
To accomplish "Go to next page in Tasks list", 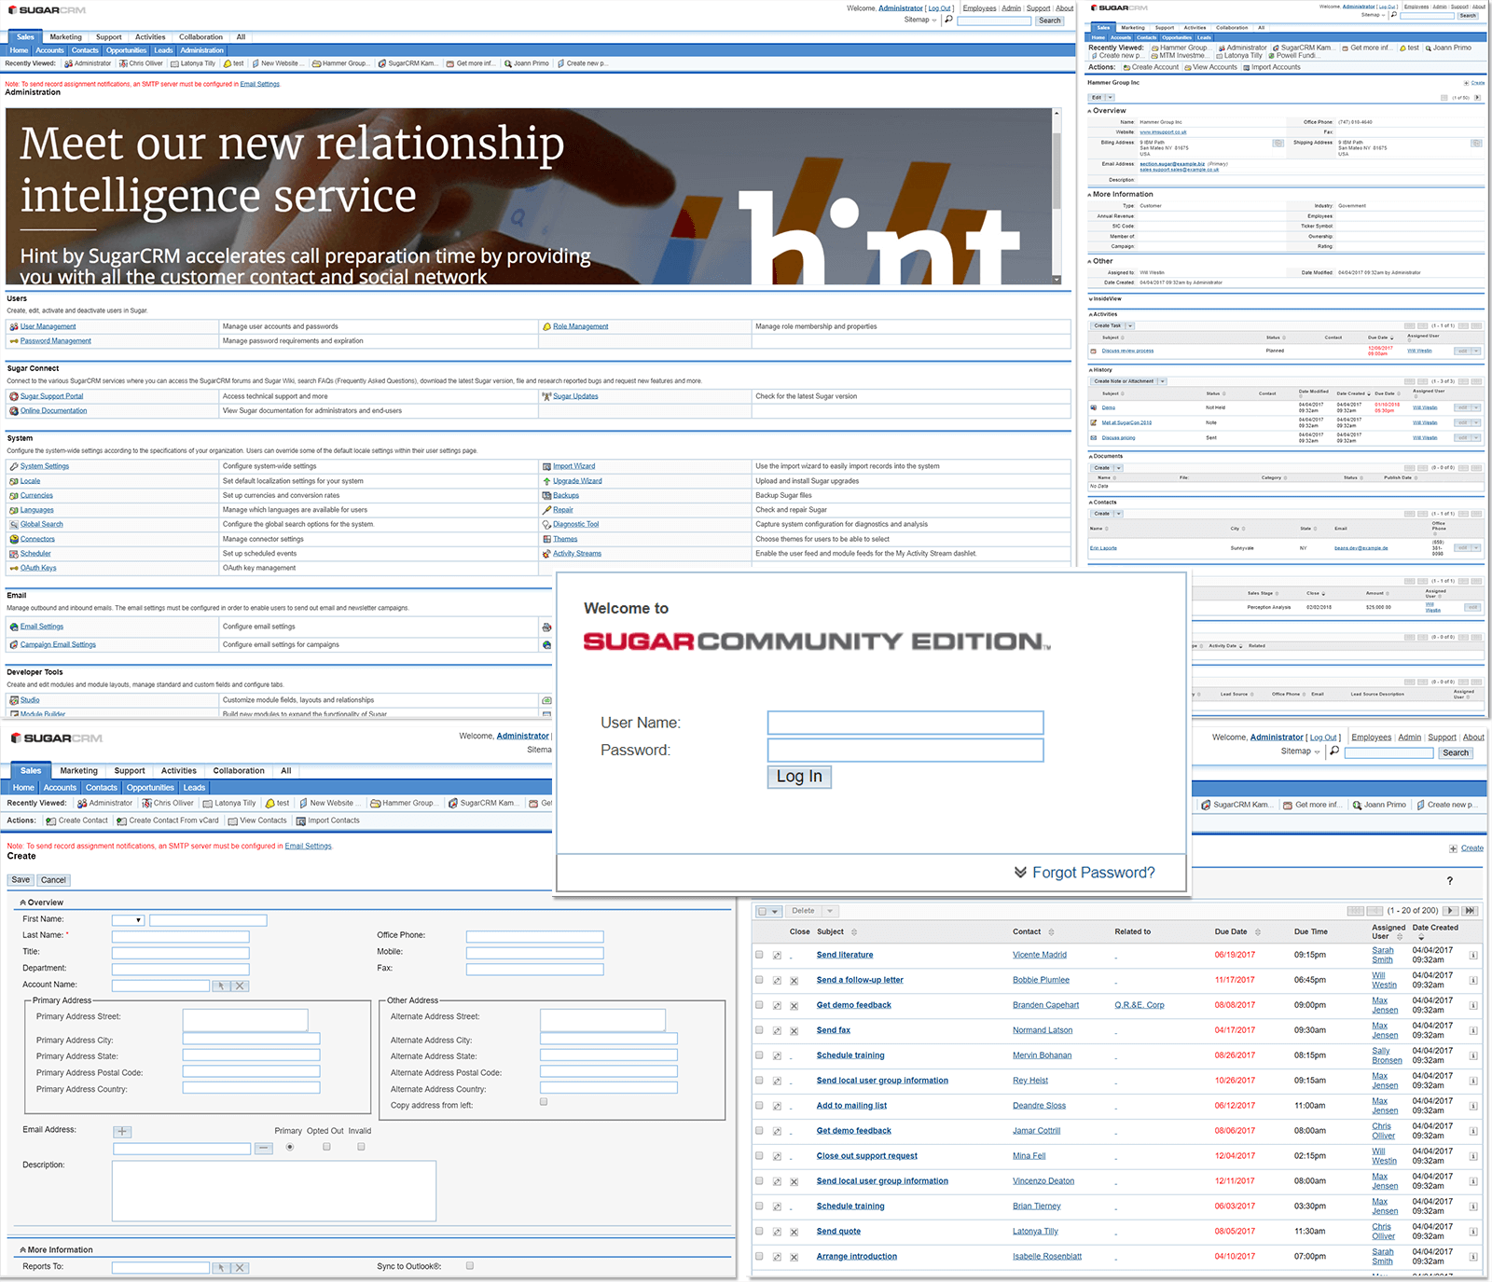I will coord(1451,911).
